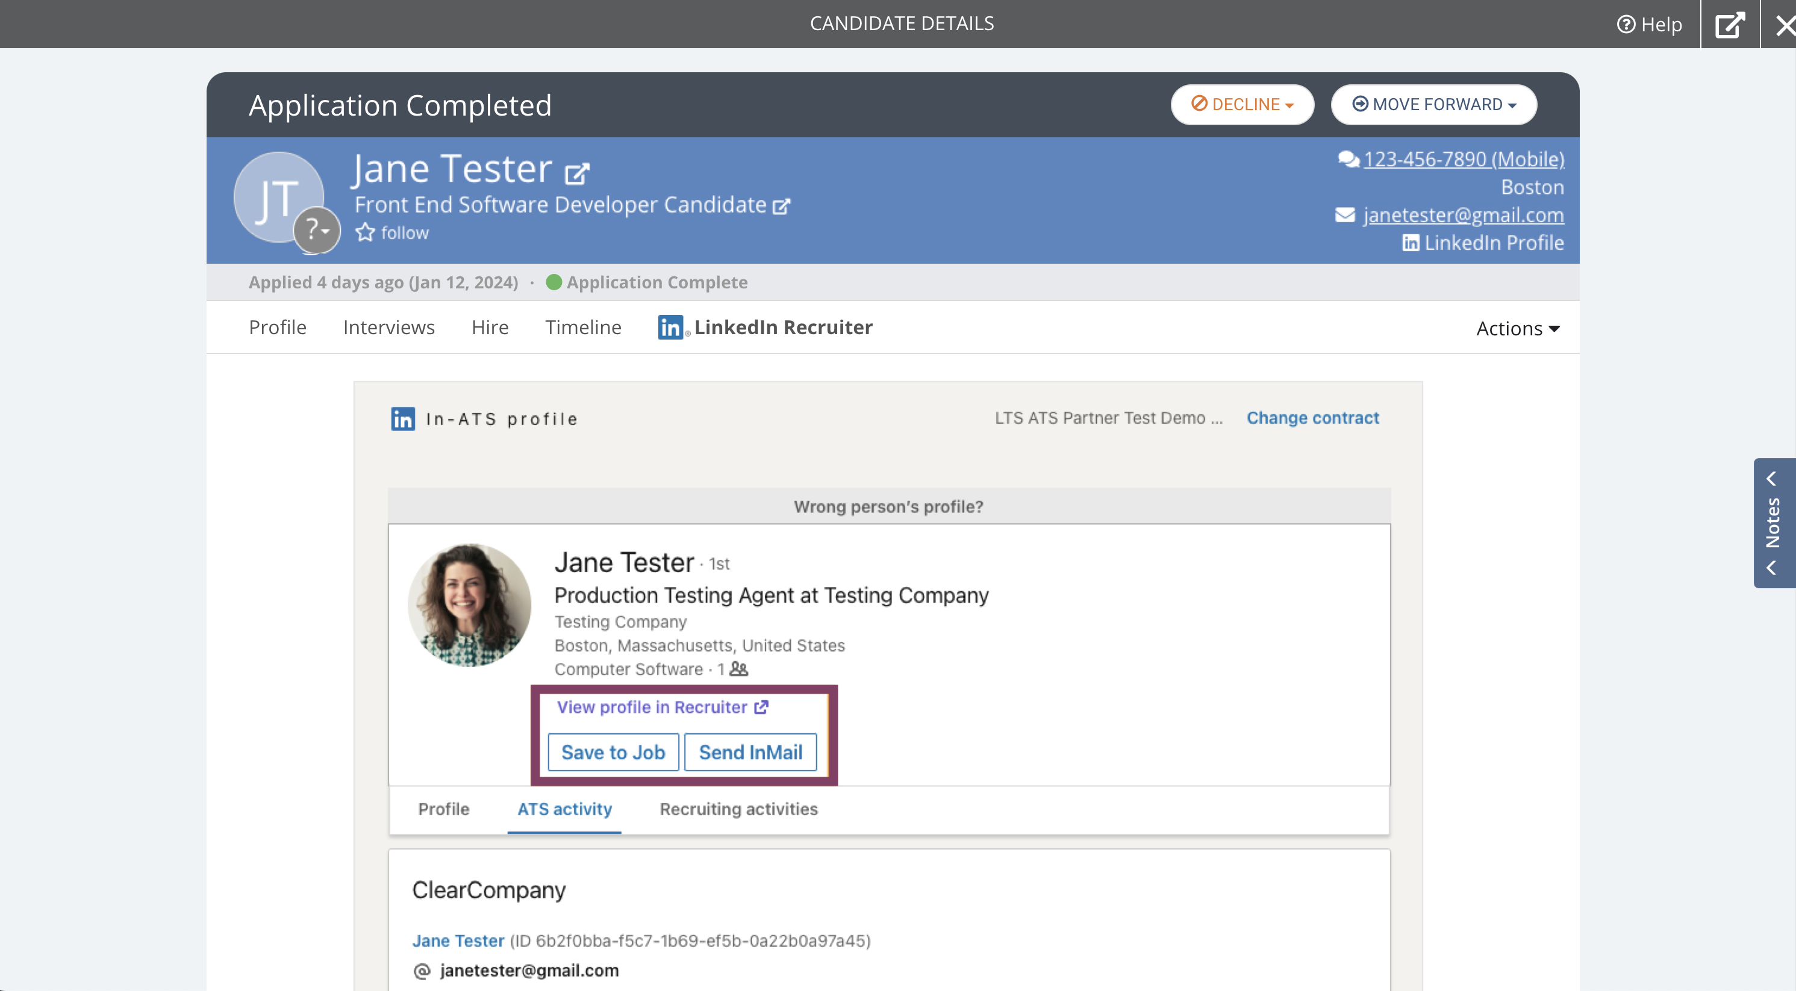This screenshot has width=1796, height=991.
Task: Open candidate details in new window icon
Action: point(1730,25)
